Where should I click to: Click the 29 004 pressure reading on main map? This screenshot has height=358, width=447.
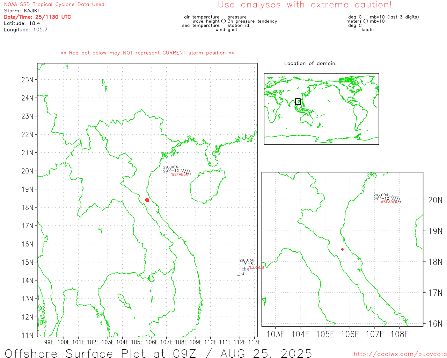170,167
